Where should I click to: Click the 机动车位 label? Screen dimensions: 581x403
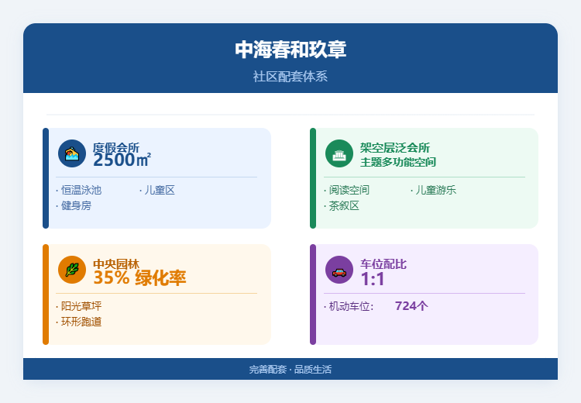point(349,306)
